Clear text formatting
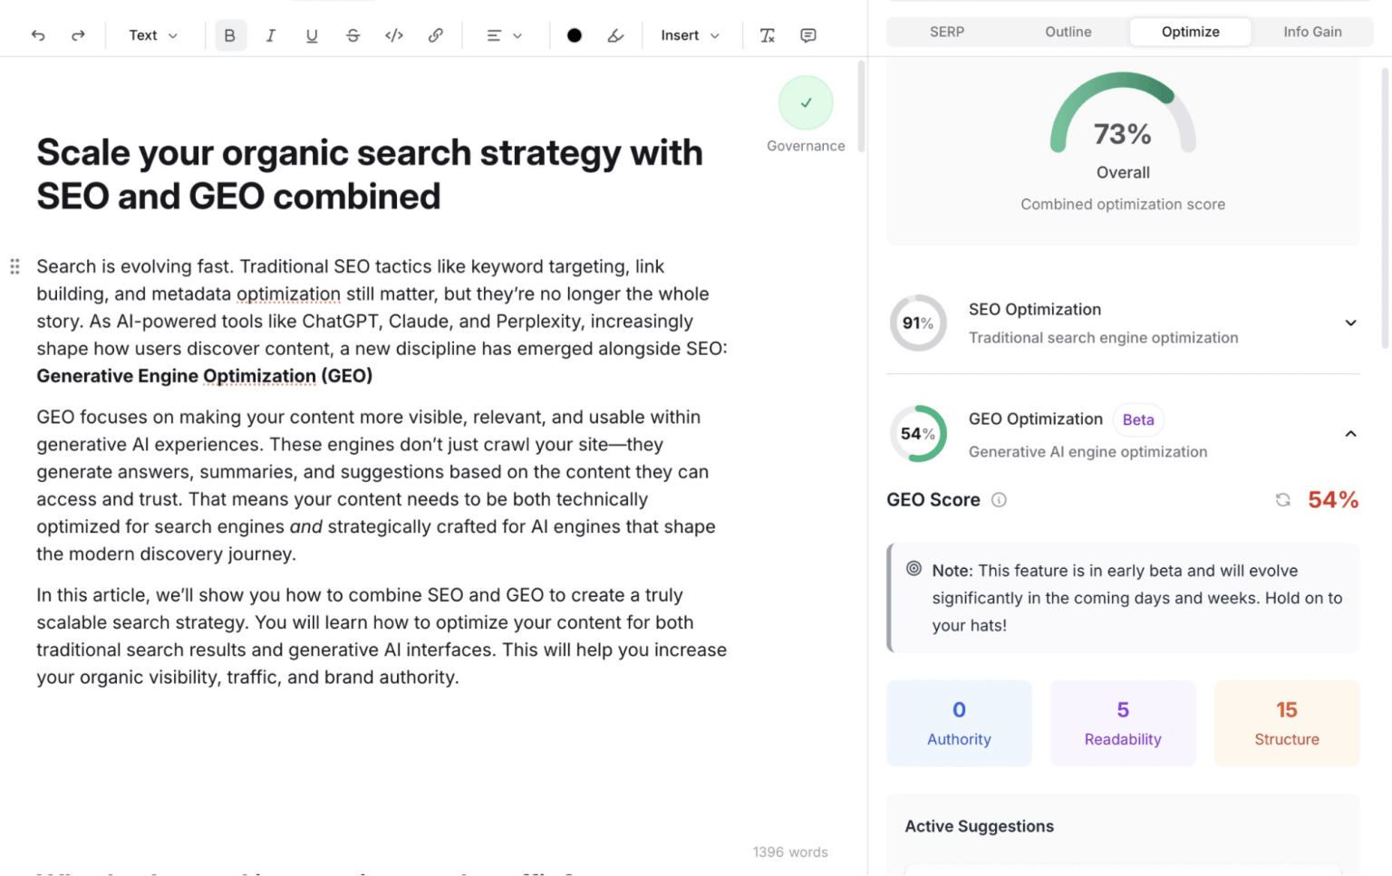This screenshot has width=1392, height=876. [x=767, y=34]
